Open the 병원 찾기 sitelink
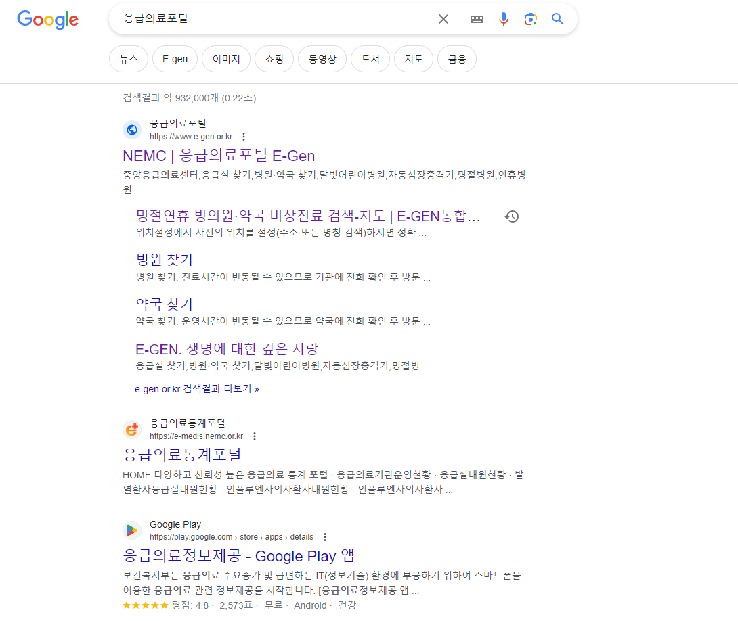 point(165,260)
